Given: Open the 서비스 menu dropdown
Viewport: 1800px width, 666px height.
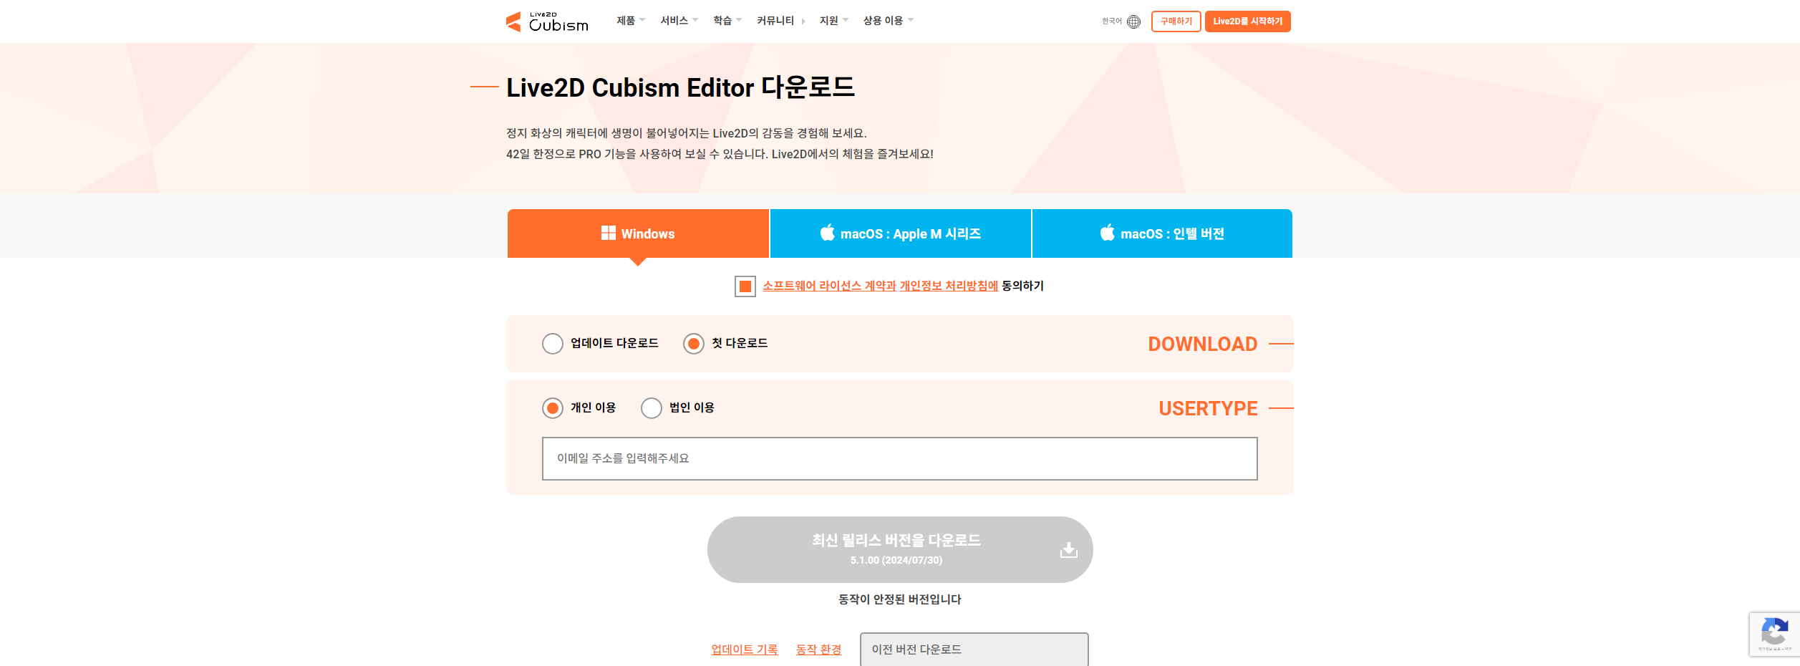Looking at the screenshot, I should pos(679,21).
